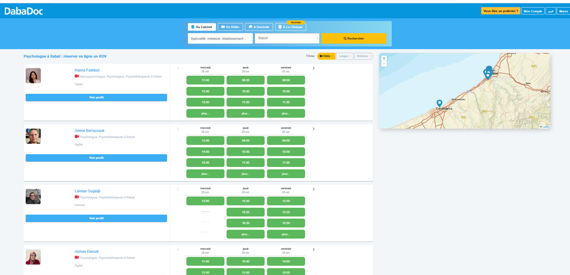Show previous dates for Asmae Daoudi
The image size is (570, 275).
coord(178,249)
